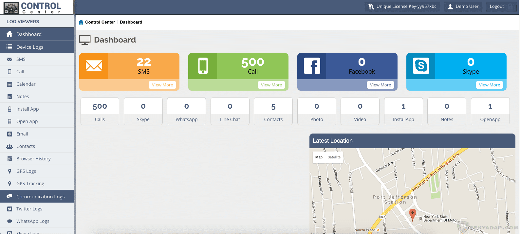The width and height of the screenshot is (520, 234).
Task: Click the SMS envelope icon tile
Action: (94, 66)
